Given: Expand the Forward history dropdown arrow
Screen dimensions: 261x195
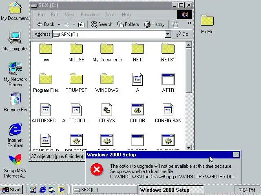Looking at the screenshot, I should coord(74,25).
